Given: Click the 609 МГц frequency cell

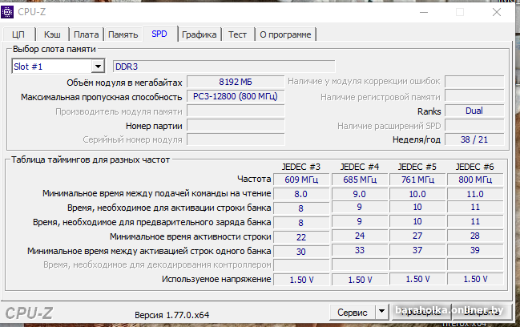Looking at the screenshot, I should pyautogui.click(x=301, y=180).
